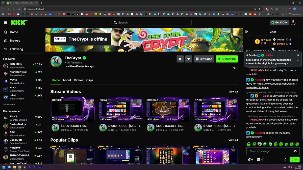The height and width of the screenshot is (170, 303).
Task: Expand the pinned message chevron
Action: click(298, 61)
